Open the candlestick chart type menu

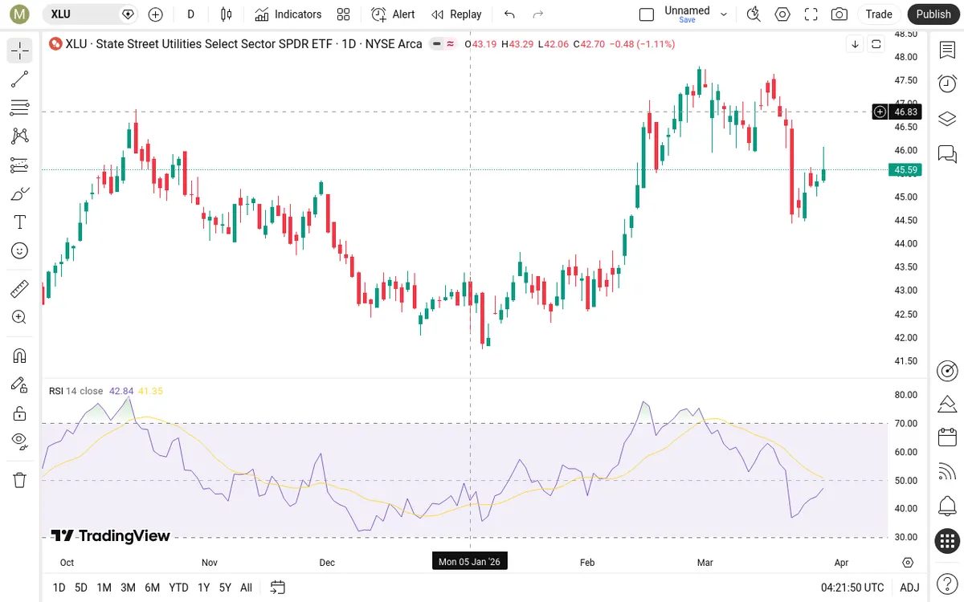click(226, 14)
